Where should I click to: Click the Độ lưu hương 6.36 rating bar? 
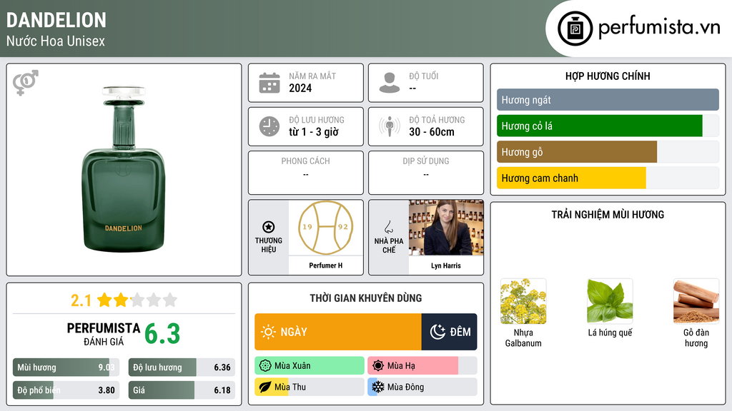pos(182,367)
